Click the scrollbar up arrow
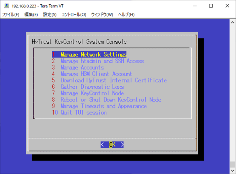This screenshot has height=174, width=236. 233,23
